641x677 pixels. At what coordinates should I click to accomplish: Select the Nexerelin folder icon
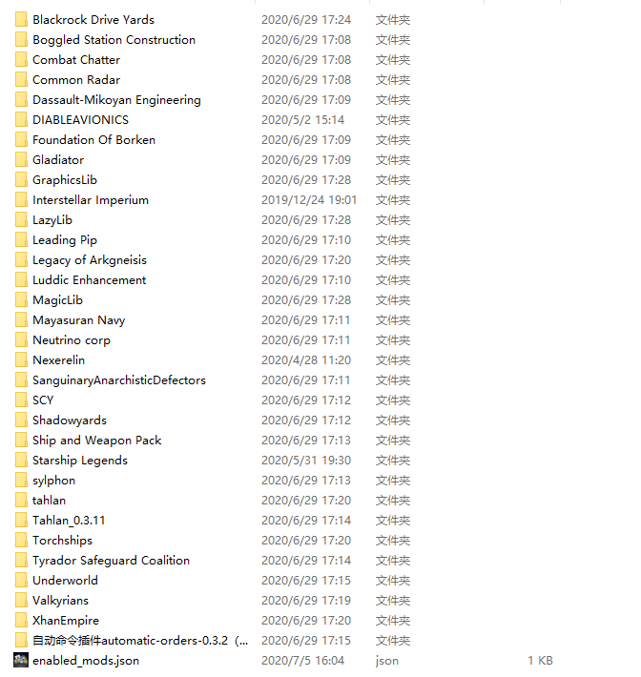21,359
